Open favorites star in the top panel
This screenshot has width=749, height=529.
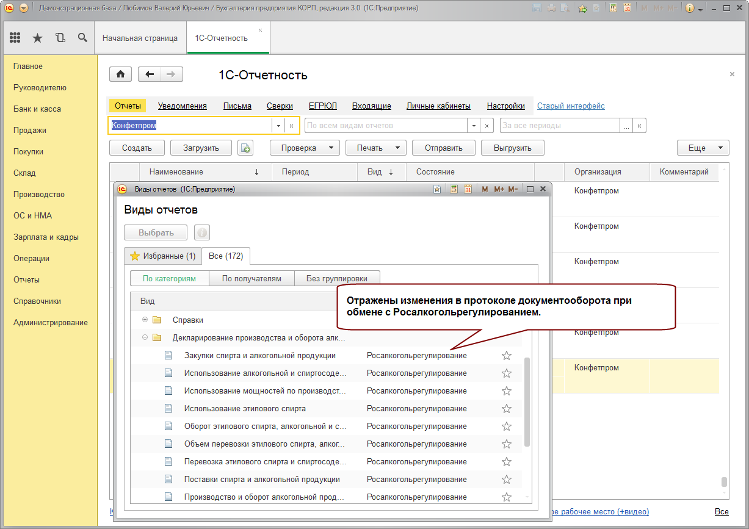pyautogui.click(x=37, y=38)
